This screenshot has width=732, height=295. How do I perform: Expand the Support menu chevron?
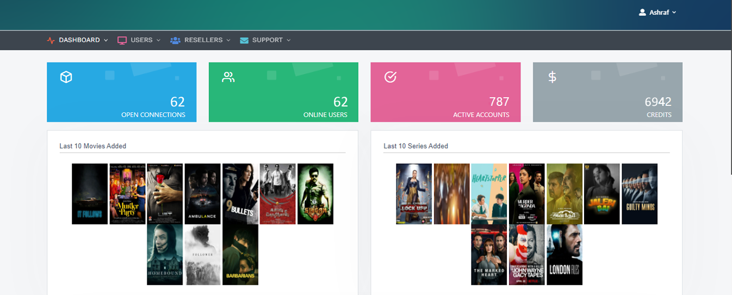tap(289, 40)
